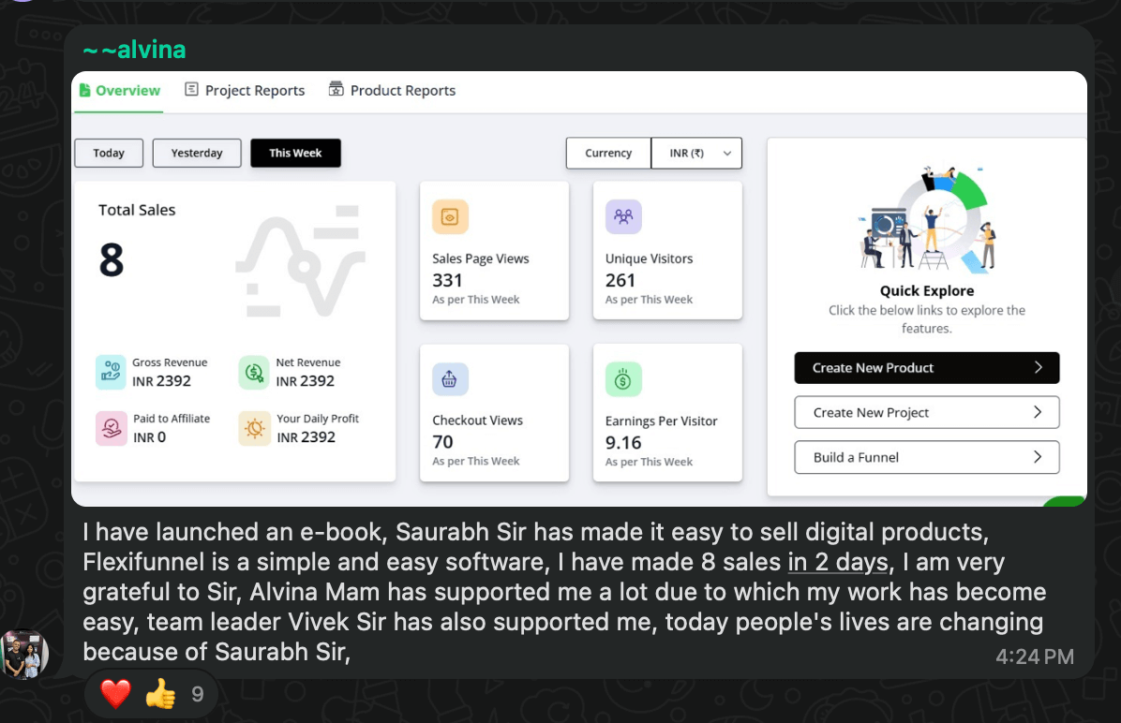Click the Earnings Per Visitor dollar icon
Viewport: 1121px width, 723px height.
pos(623,379)
